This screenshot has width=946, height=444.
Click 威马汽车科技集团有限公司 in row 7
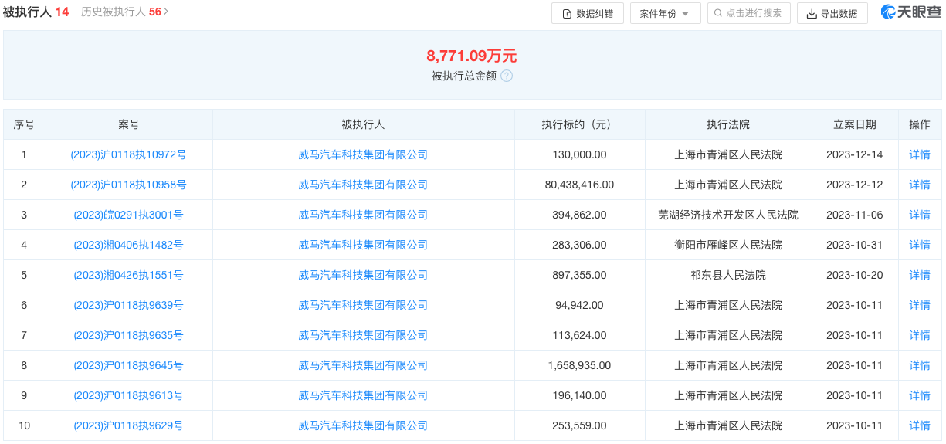point(363,335)
